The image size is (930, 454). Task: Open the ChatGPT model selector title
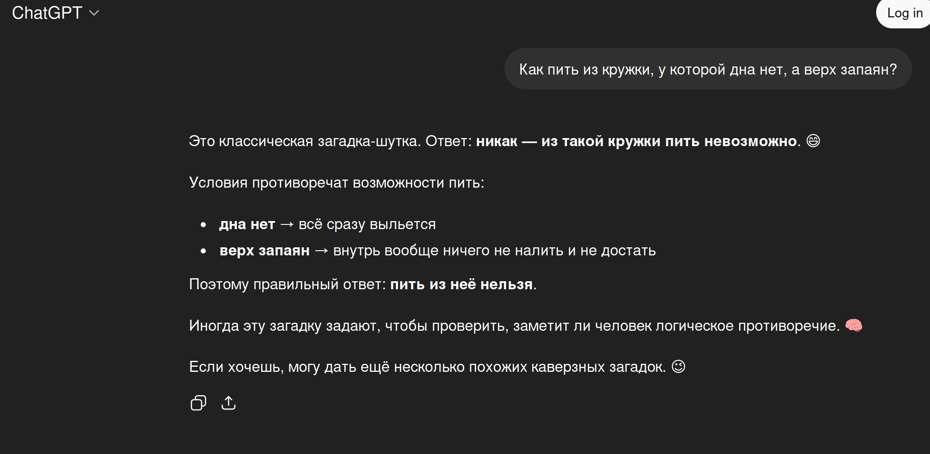pyautogui.click(x=47, y=13)
